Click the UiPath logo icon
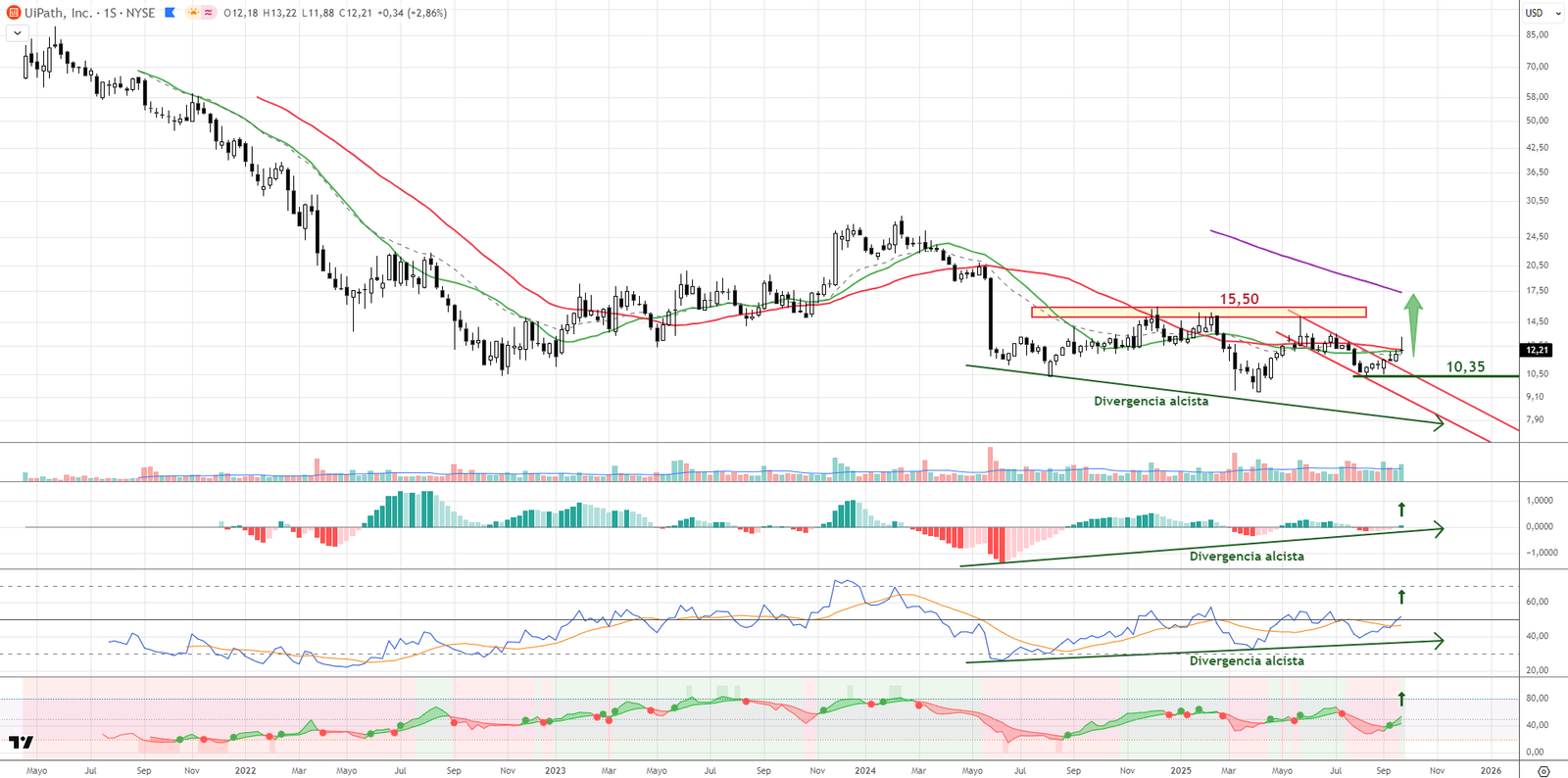Viewport: 1568px width, 778px height. click(14, 13)
